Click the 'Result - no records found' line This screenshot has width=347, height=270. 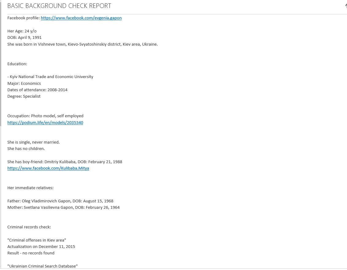31,253
